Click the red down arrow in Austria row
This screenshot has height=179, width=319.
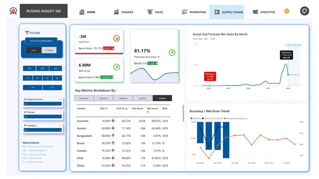tap(113, 128)
